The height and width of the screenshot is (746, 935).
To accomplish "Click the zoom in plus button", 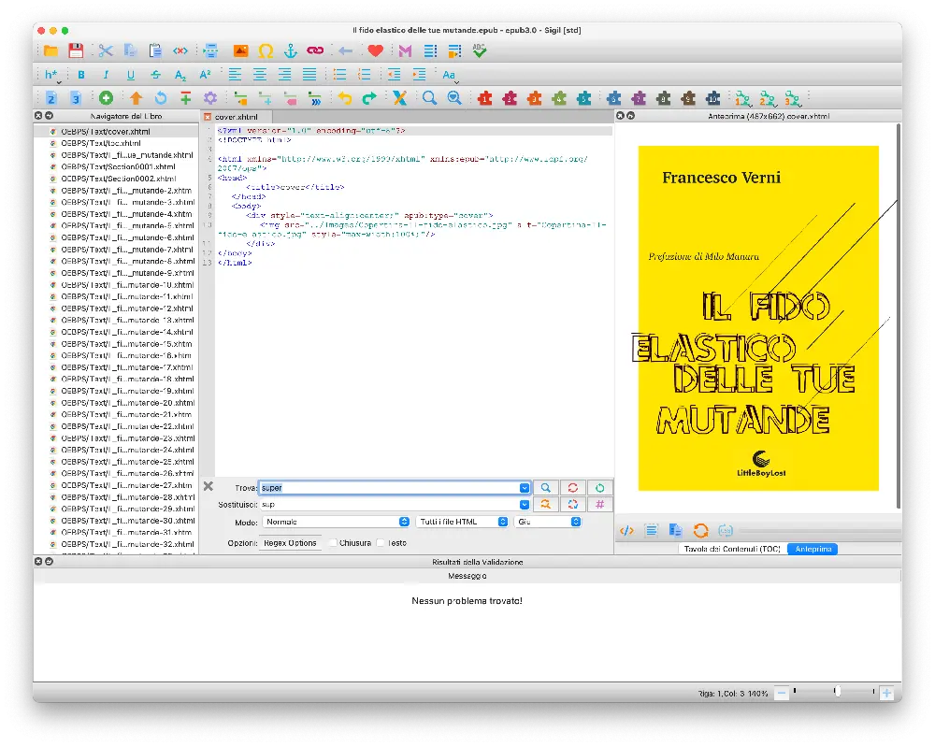I will point(886,693).
